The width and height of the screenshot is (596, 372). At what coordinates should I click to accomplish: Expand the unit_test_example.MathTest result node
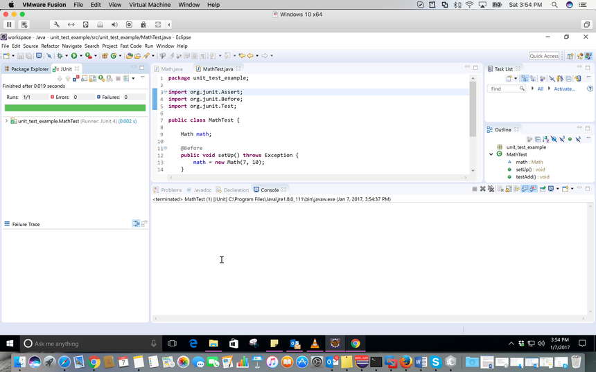pyautogui.click(x=6, y=121)
